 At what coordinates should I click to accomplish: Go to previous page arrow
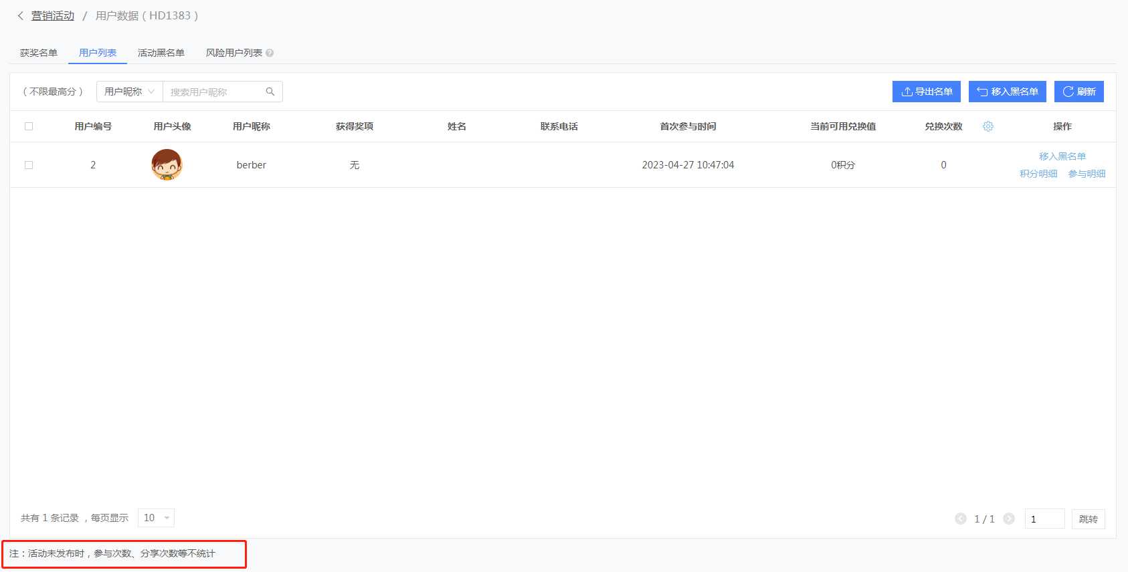coord(961,519)
